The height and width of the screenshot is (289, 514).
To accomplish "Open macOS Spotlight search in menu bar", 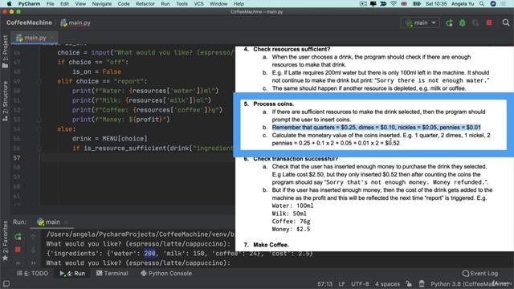I will click(482, 4).
